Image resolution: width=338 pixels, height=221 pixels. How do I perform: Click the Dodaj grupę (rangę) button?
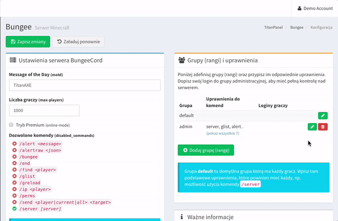pos(205,150)
